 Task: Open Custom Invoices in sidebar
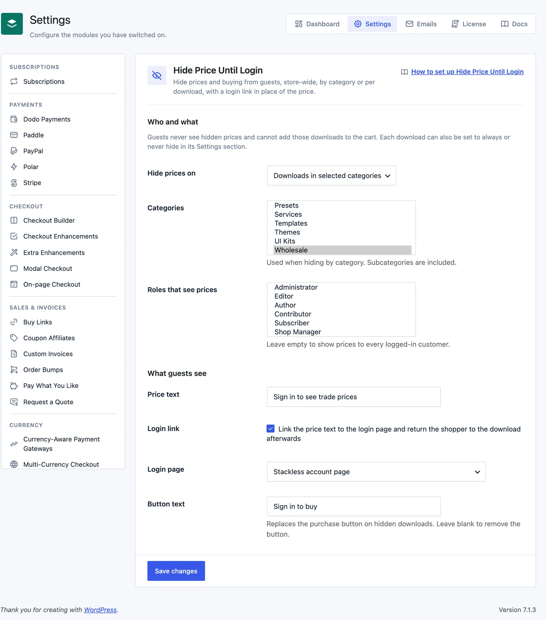click(x=48, y=354)
